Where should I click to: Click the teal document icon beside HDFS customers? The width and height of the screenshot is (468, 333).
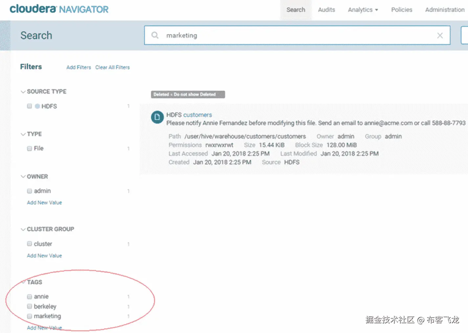(157, 117)
